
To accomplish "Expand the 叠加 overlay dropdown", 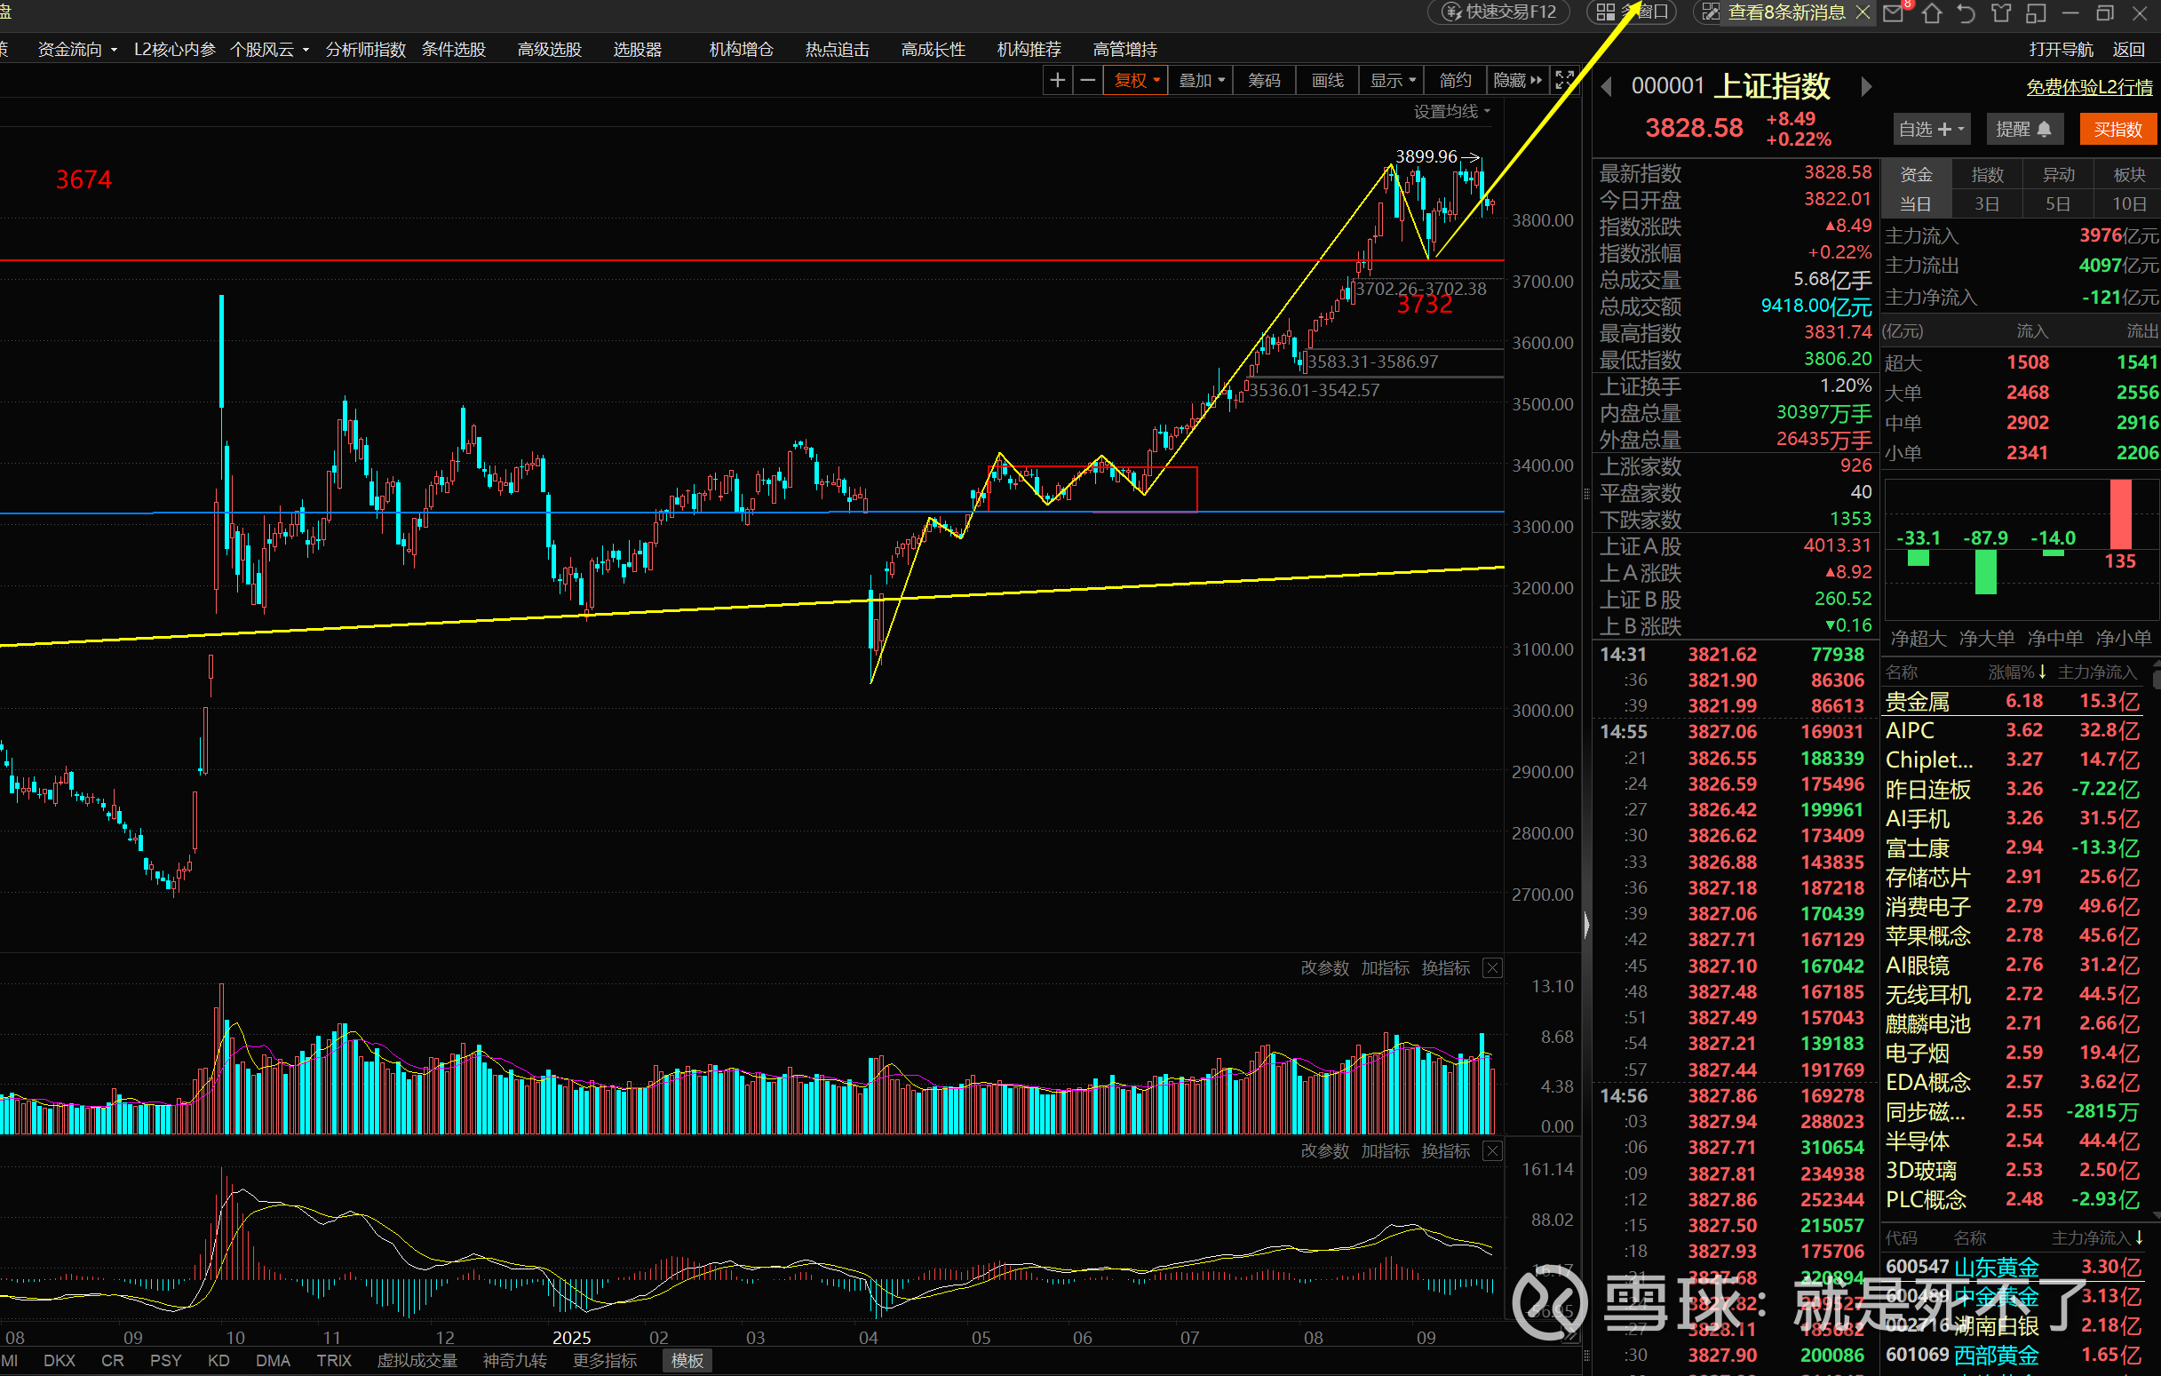I will 1201,81.
